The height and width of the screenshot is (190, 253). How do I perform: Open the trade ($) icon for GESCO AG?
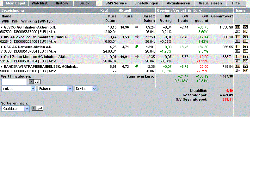(238, 27)
